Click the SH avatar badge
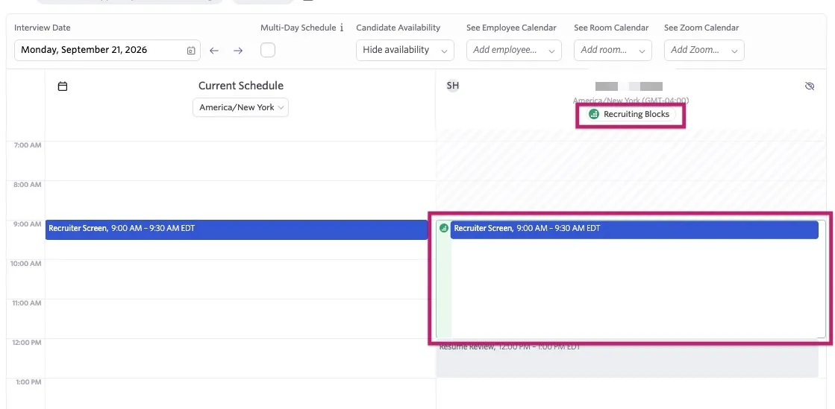 (453, 86)
